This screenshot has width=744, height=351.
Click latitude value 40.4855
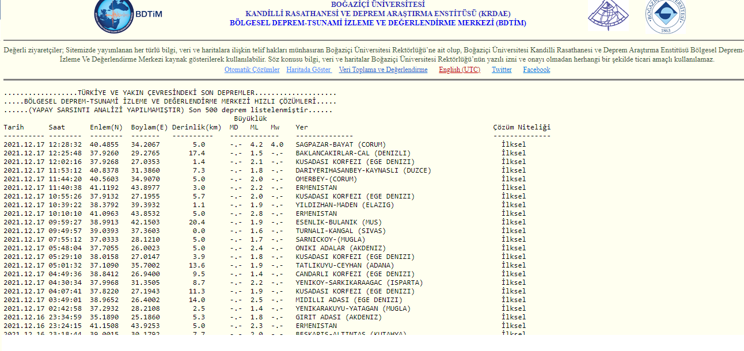104,144
